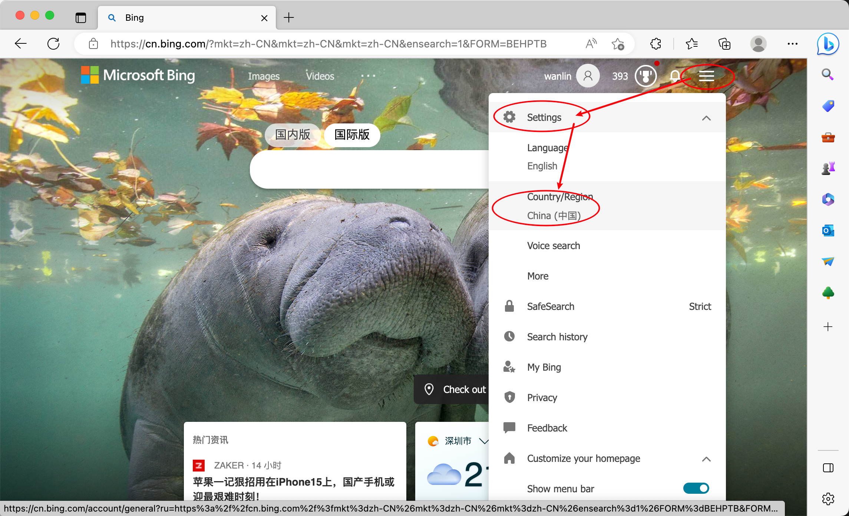This screenshot has height=516, width=849.
Task: Collapse the Settings section chevron
Action: (x=706, y=118)
